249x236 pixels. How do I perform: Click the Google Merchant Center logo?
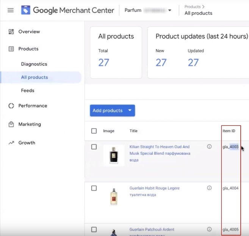[26, 10]
